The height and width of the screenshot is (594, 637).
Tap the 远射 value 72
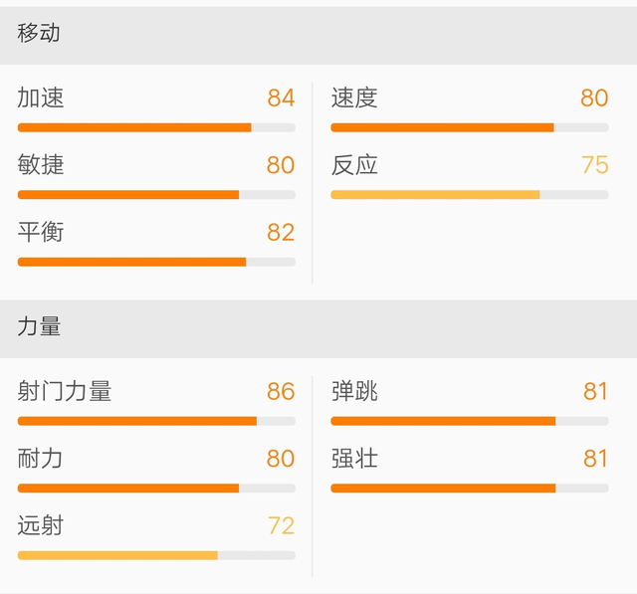click(x=281, y=525)
